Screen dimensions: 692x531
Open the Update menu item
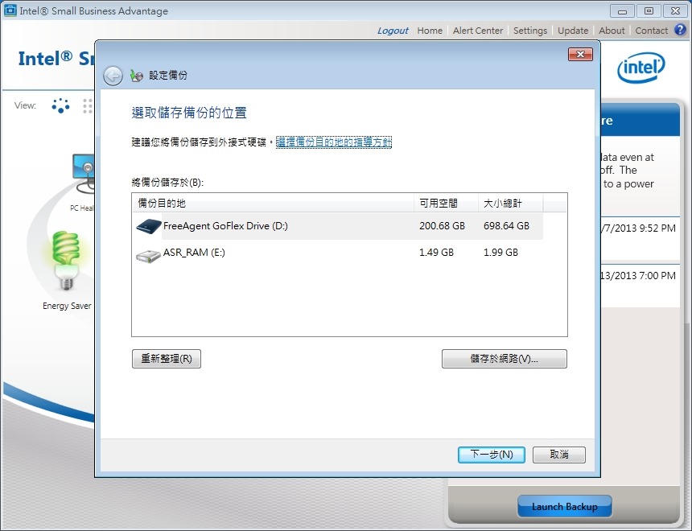[x=573, y=31]
